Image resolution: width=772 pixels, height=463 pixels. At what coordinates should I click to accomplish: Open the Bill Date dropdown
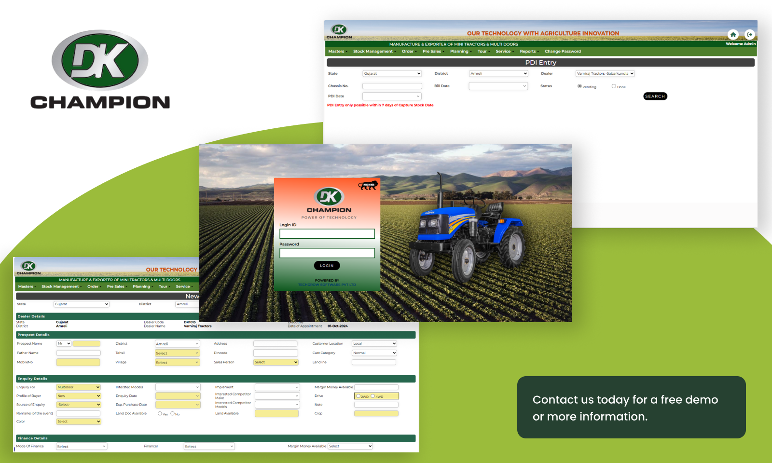[x=498, y=86]
